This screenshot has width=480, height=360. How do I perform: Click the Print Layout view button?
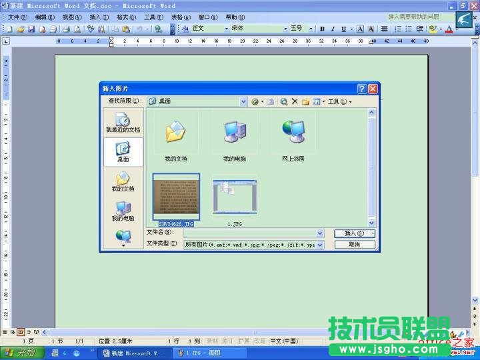pos(21,332)
